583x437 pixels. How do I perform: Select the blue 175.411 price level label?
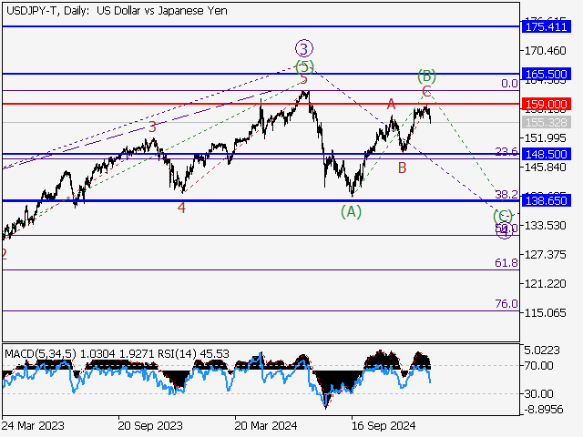point(547,27)
